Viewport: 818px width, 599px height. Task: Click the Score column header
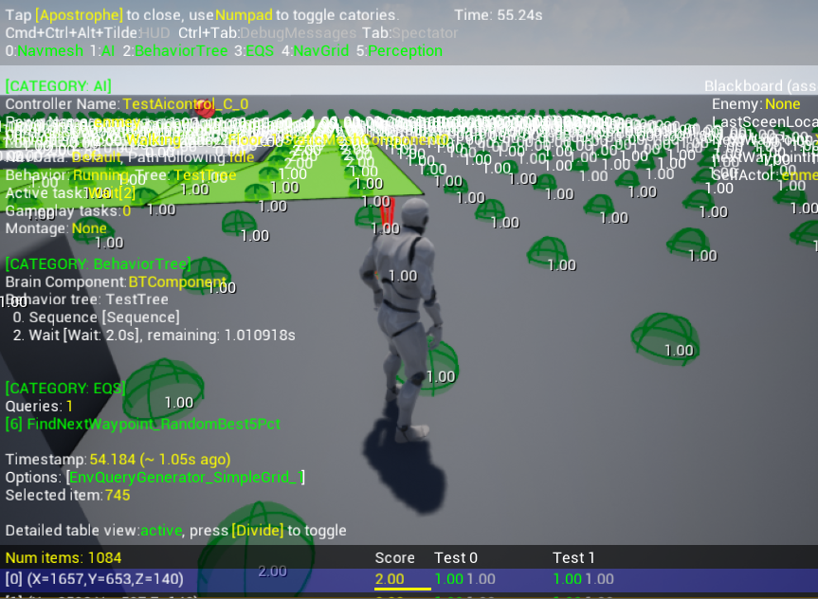(x=395, y=558)
